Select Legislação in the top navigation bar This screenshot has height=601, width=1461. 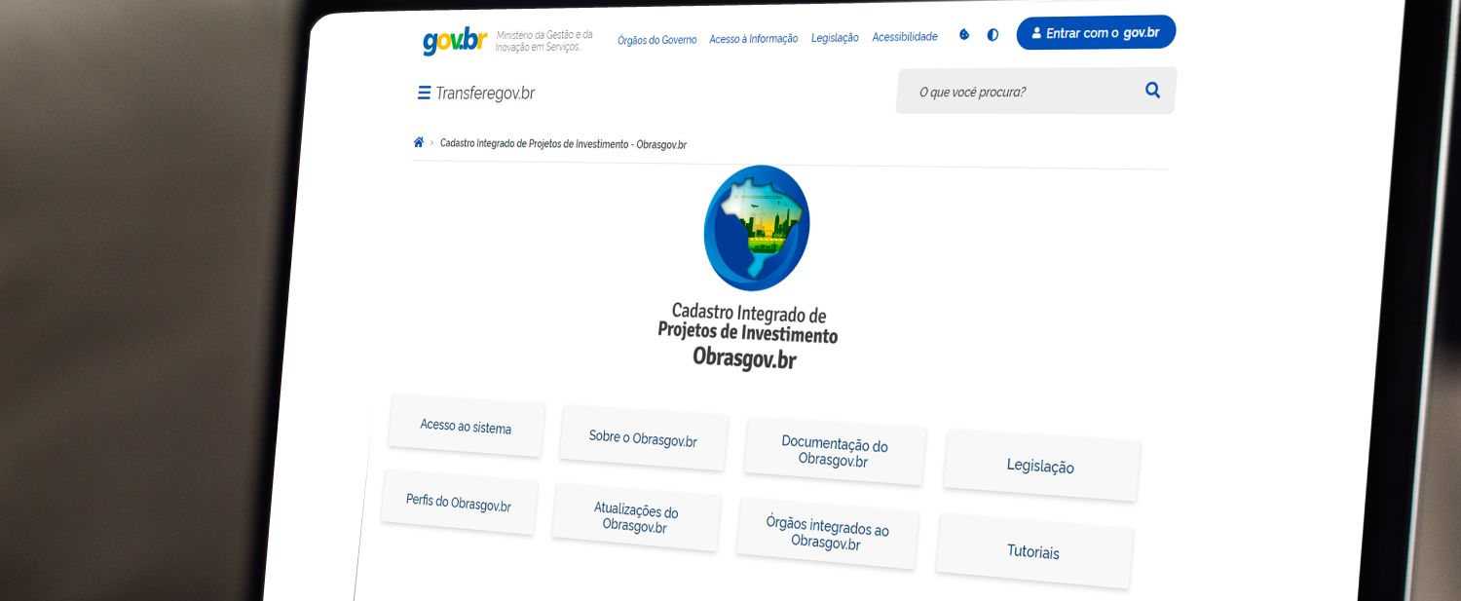click(835, 38)
